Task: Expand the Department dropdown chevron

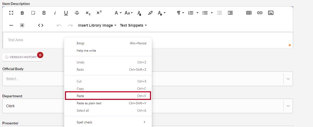Action: pos(288,106)
